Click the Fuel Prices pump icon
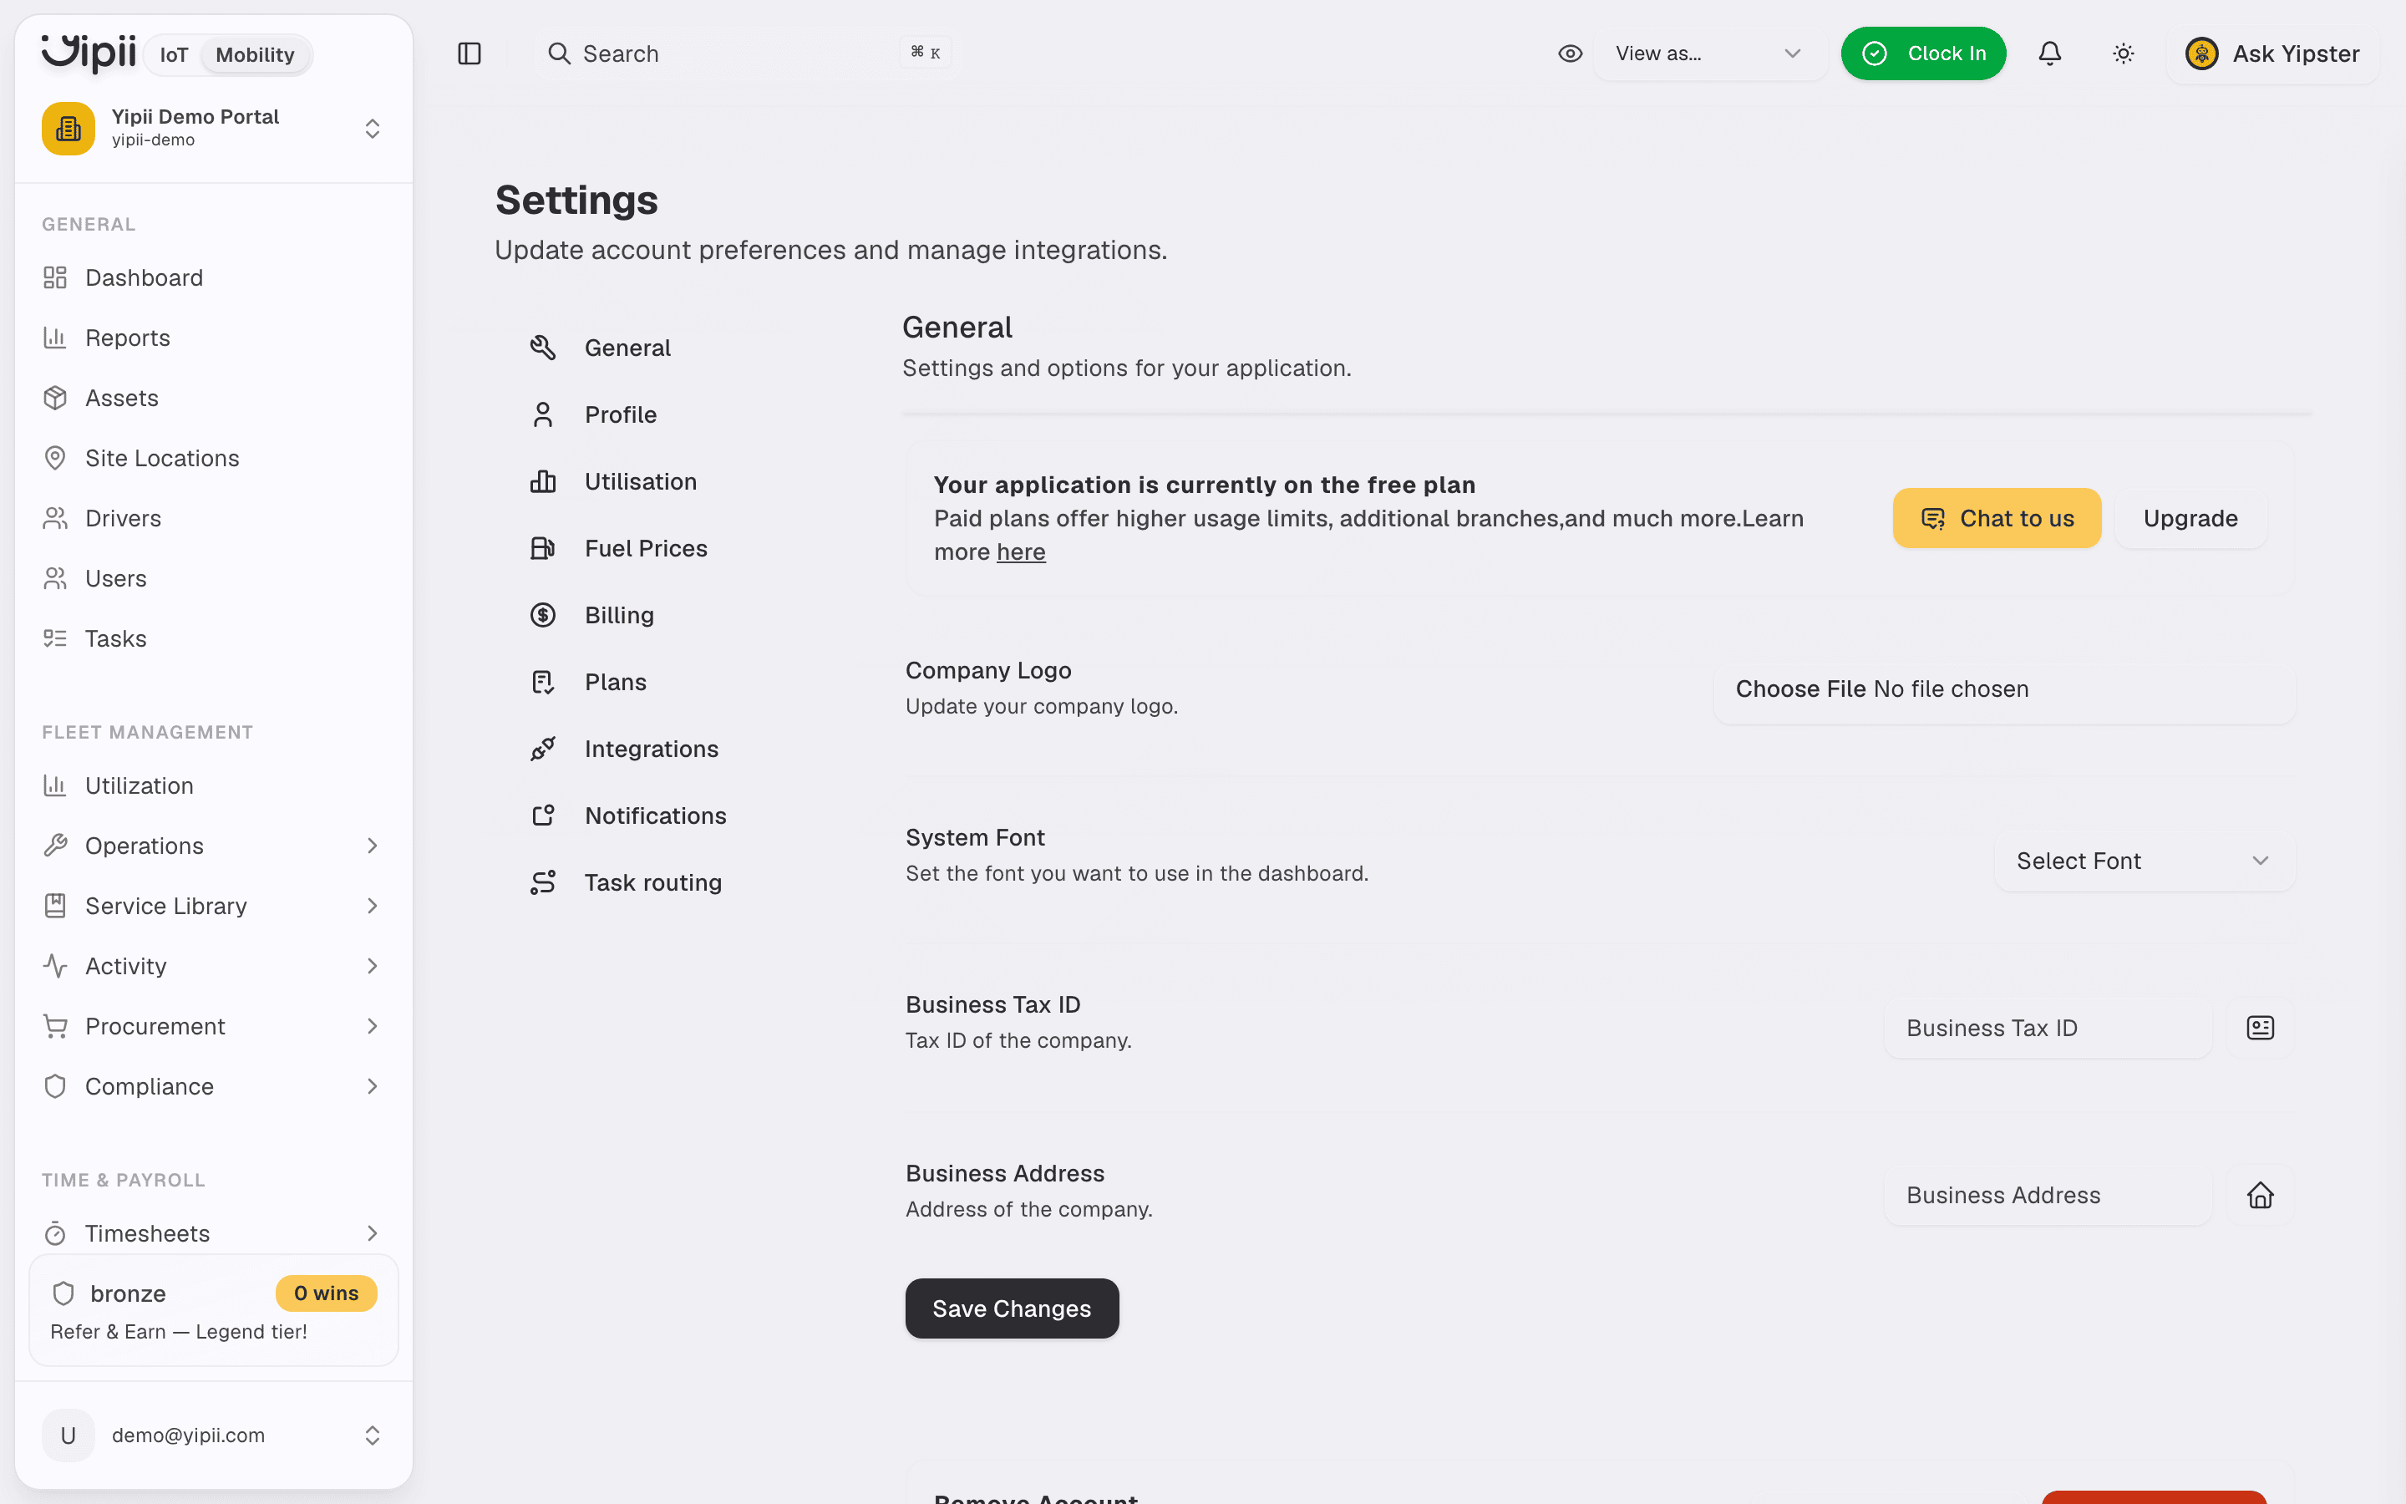 tap(543, 548)
